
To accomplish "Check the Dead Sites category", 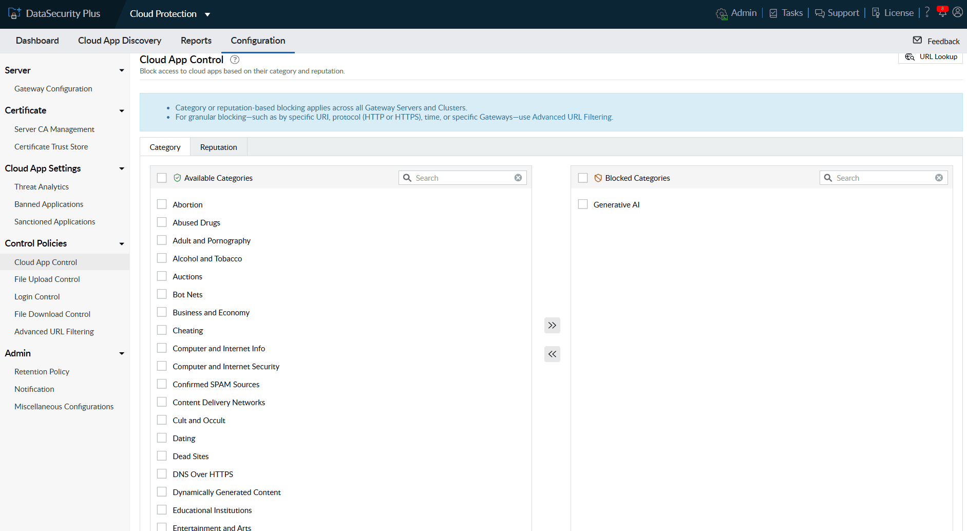I will [162, 456].
